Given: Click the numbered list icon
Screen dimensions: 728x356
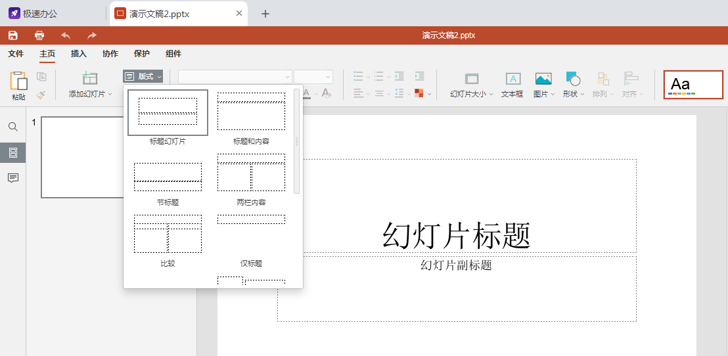Looking at the screenshot, I should [x=379, y=76].
